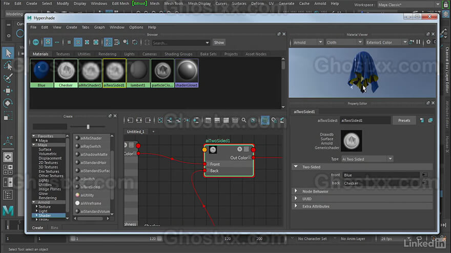Pause the Material Viewer rendering
Screen dimensions: 451x253
pos(418,42)
